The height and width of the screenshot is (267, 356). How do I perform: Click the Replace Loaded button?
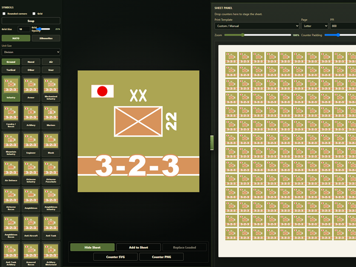point(185,247)
